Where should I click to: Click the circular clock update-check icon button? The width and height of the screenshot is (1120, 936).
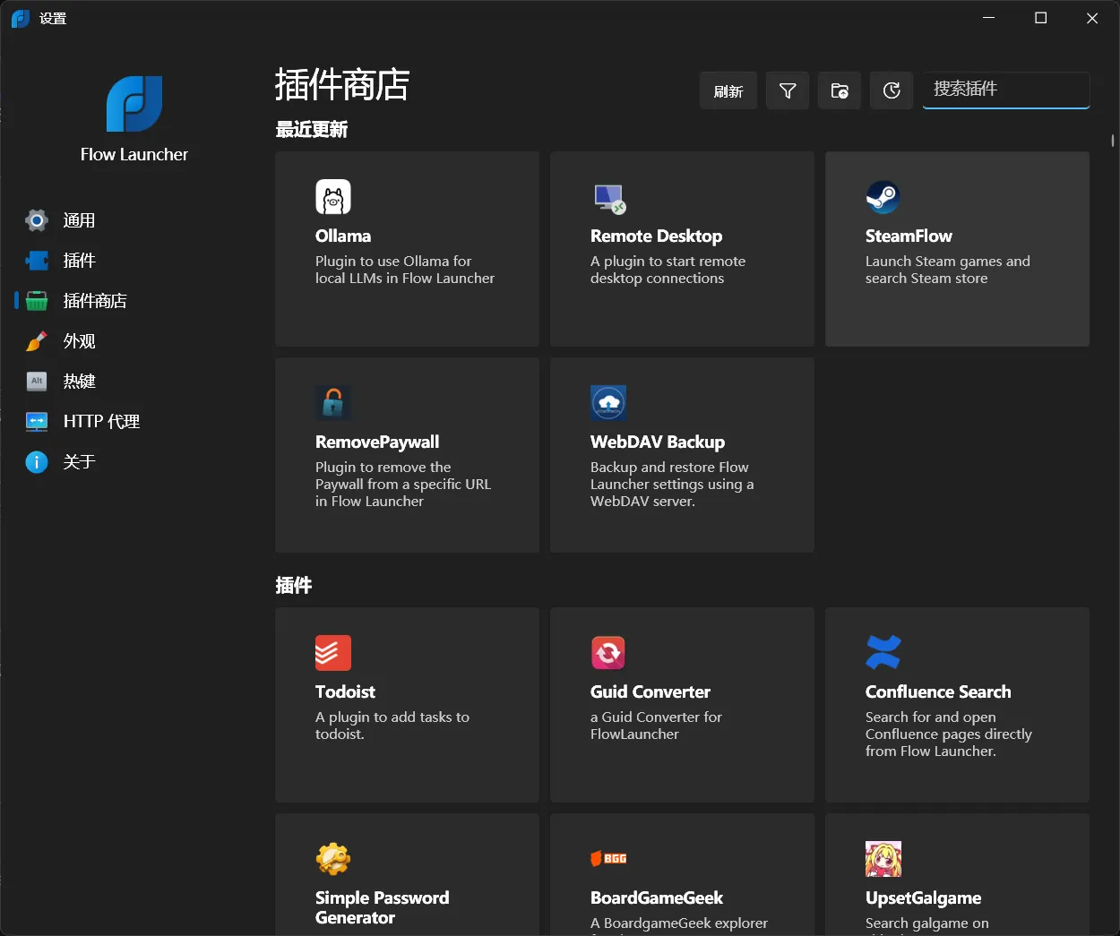click(x=892, y=90)
